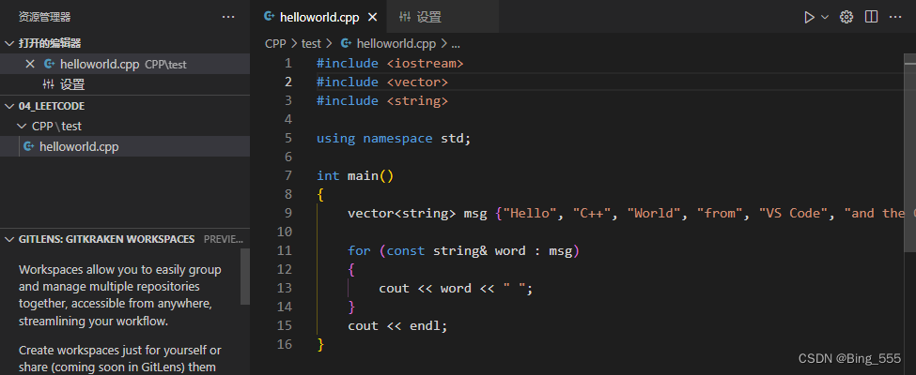Switch to the helloworld.cpp tab

pos(319,17)
